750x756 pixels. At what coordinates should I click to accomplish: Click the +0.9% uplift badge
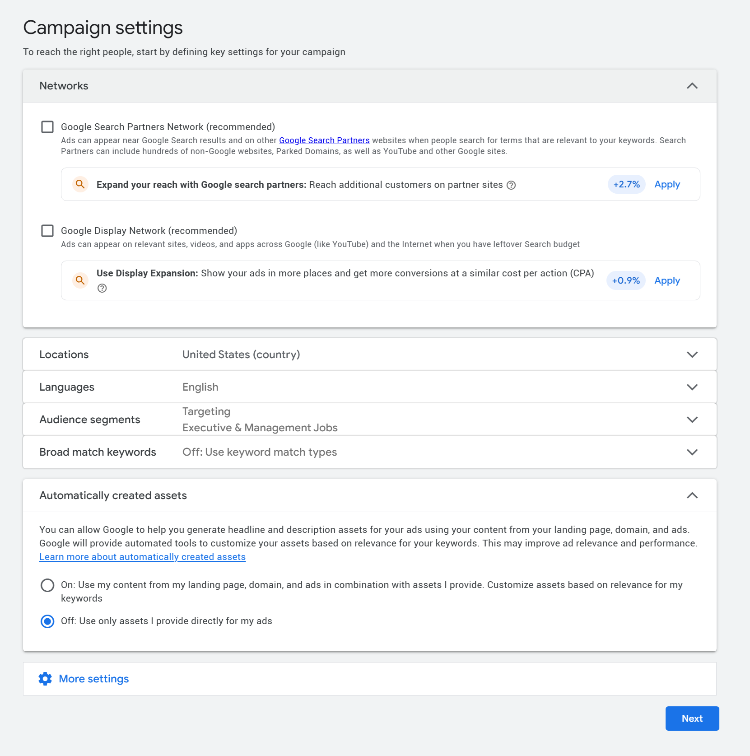pyautogui.click(x=626, y=280)
